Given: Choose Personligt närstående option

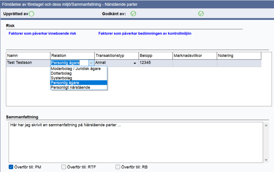Looking at the screenshot, I should click(x=78, y=87).
